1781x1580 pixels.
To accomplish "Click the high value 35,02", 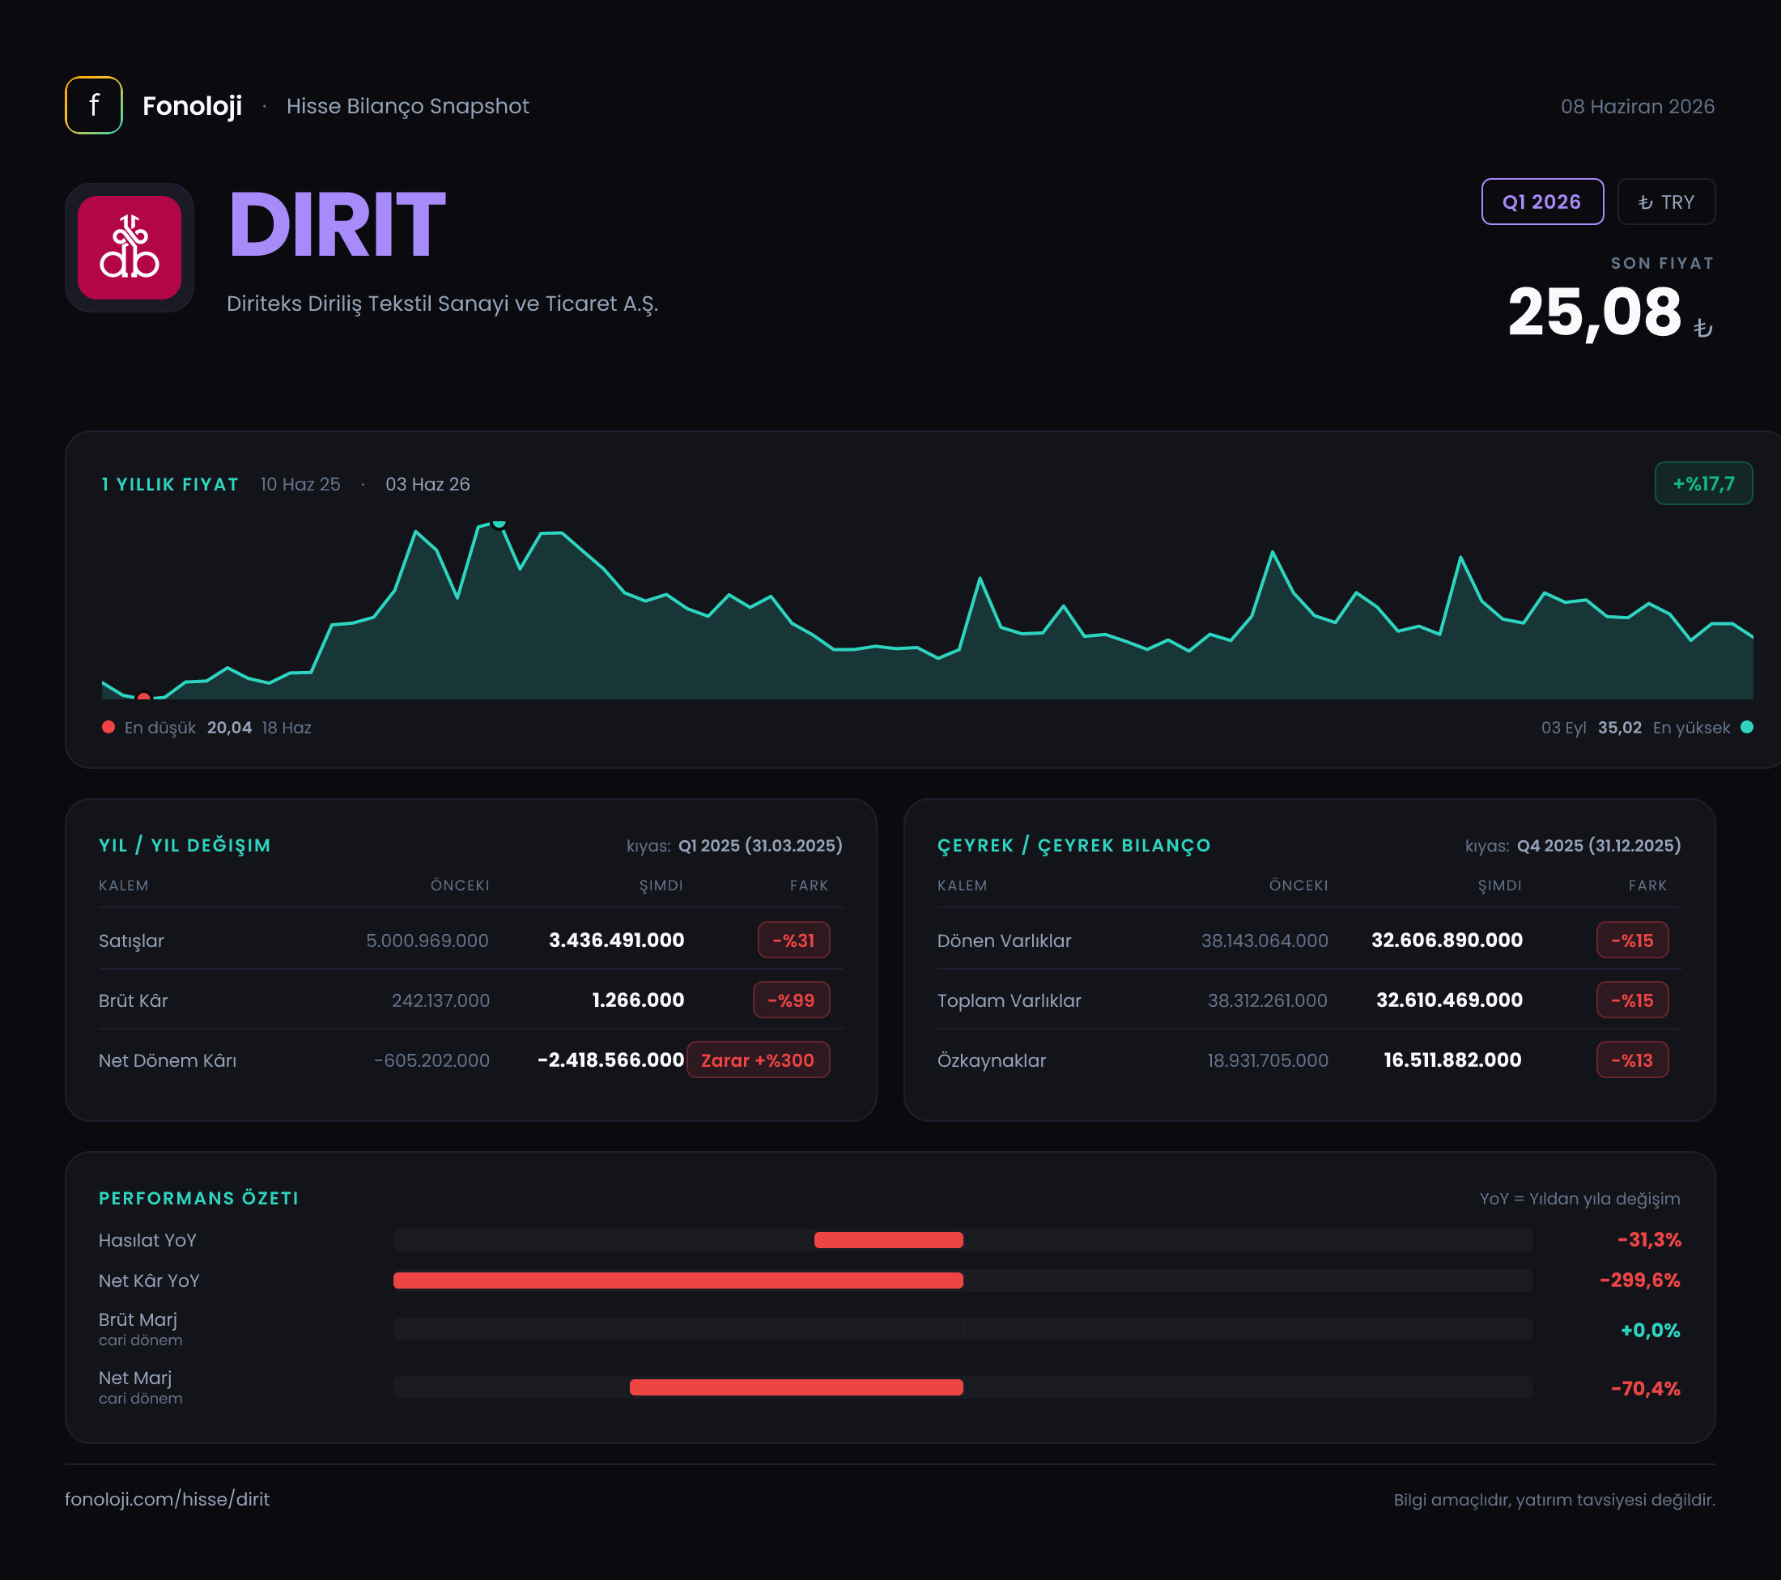I will [1620, 728].
